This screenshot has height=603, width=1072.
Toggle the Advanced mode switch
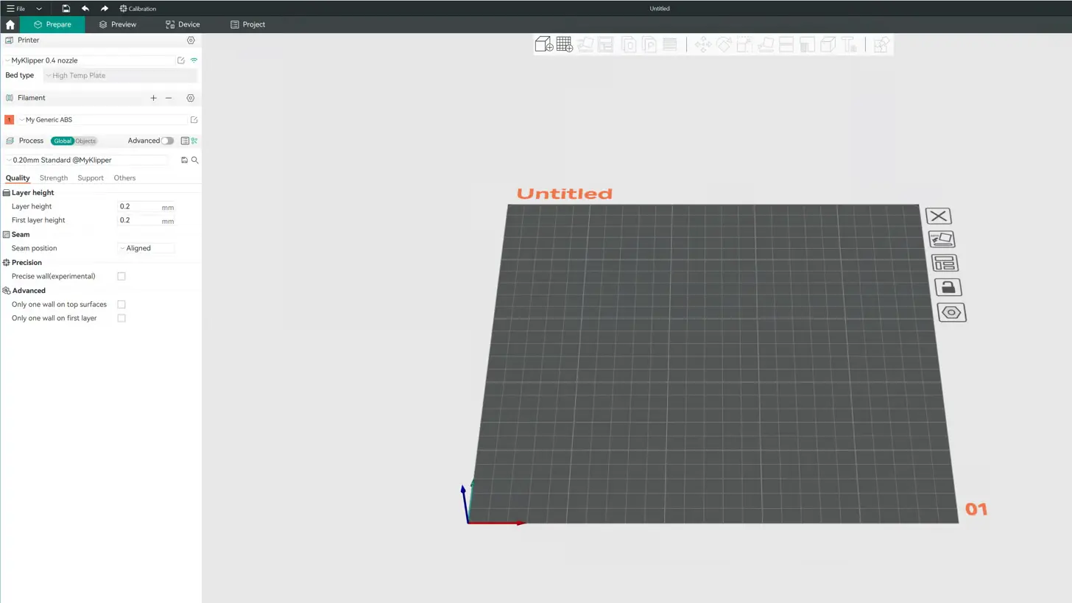pos(167,141)
